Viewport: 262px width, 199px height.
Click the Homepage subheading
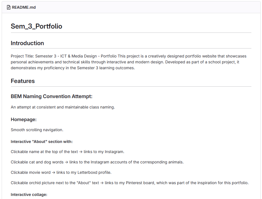(24, 120)
